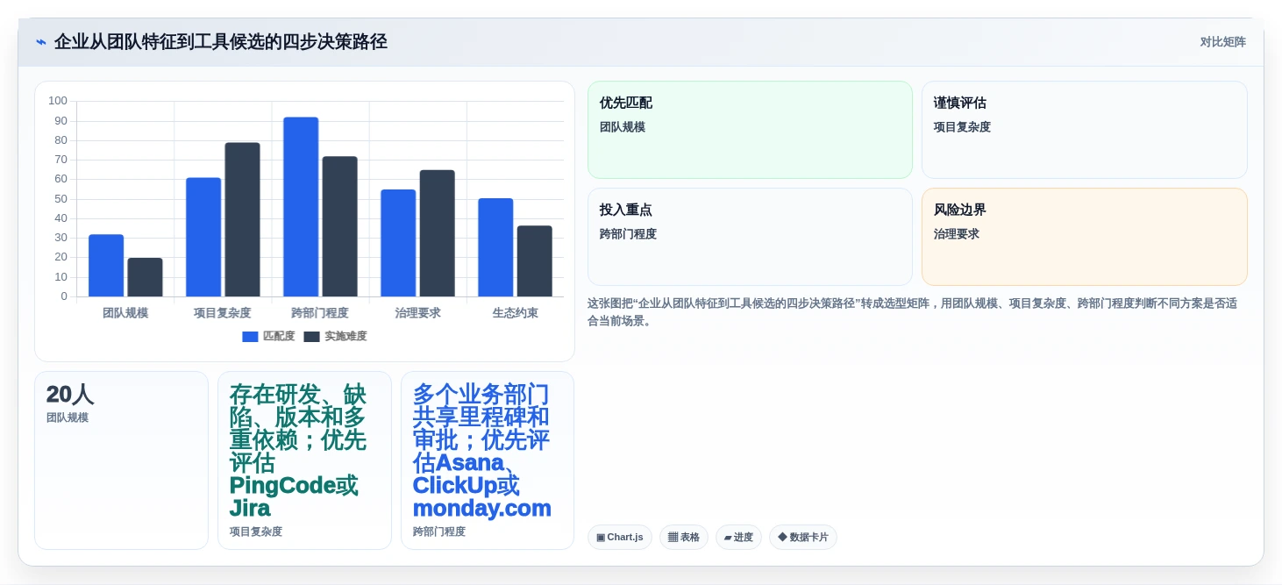
Task: Click the 跨部门程度 caption under the blue text card
Action: click(439, 531)
